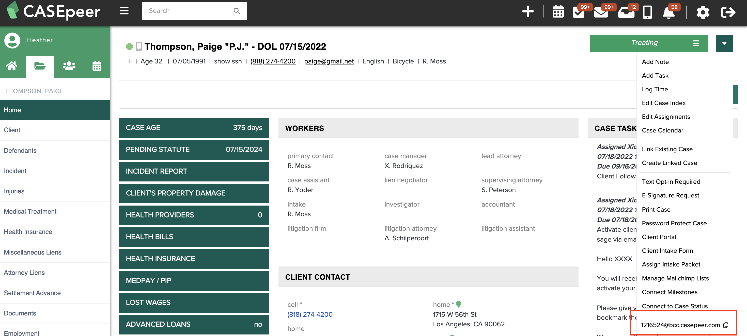
Task: Reveal the SSN via show ssn toggle
Action: (x=228, y=61)
